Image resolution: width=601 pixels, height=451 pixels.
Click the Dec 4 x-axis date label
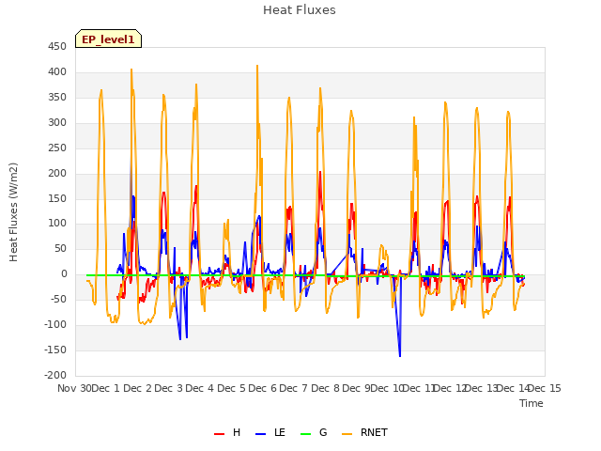(x=200, y=388)
